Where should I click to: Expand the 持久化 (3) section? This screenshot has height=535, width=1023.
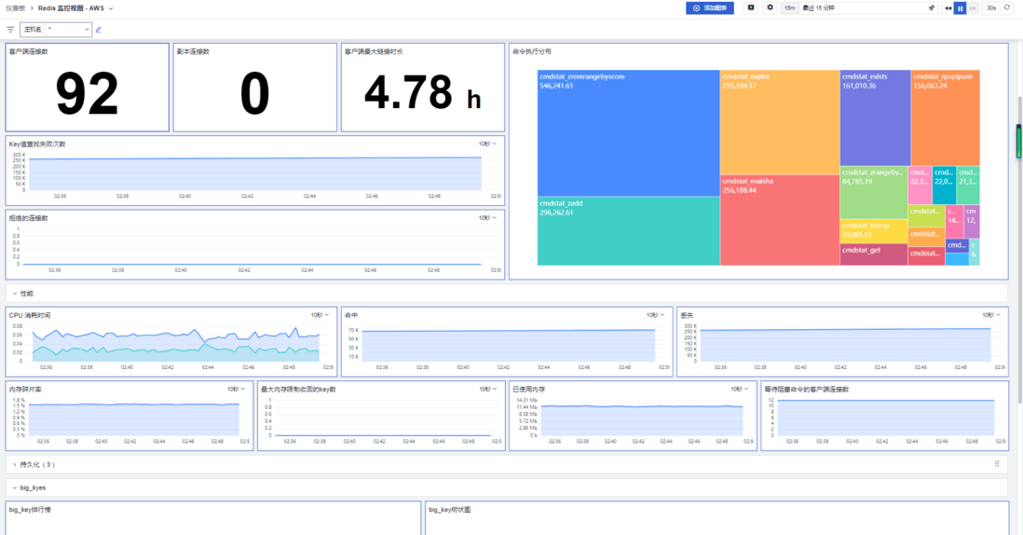(15, 464)
